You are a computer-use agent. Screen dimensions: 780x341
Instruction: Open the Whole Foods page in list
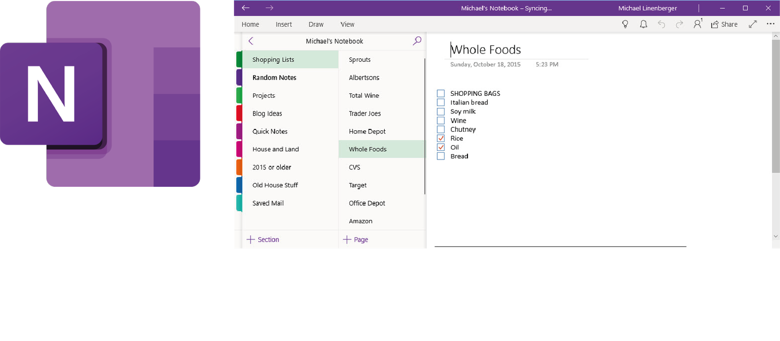click(x=381, y=149)
